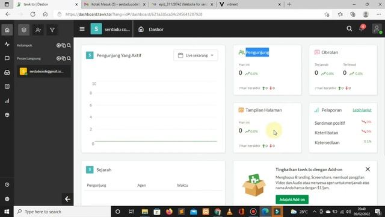The height and width of the screenshot is (217, 385).
Task: Switch to the epiz_31128742 browser tab
Action: 182,4
